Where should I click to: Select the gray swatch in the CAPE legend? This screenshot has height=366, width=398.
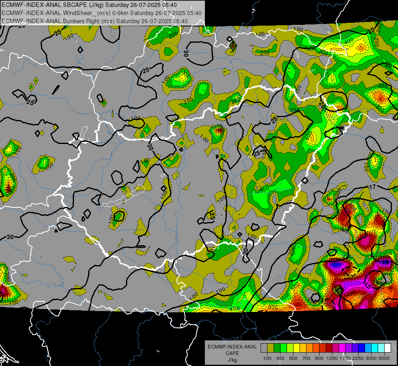[x=264, y=348]
